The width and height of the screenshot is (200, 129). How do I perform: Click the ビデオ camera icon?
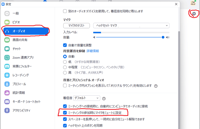pyautogui.click(x=7, y=22)
